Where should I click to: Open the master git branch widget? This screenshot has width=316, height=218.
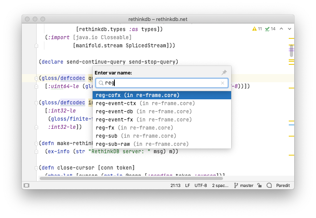pyautogui.click(x=244, y=185)
